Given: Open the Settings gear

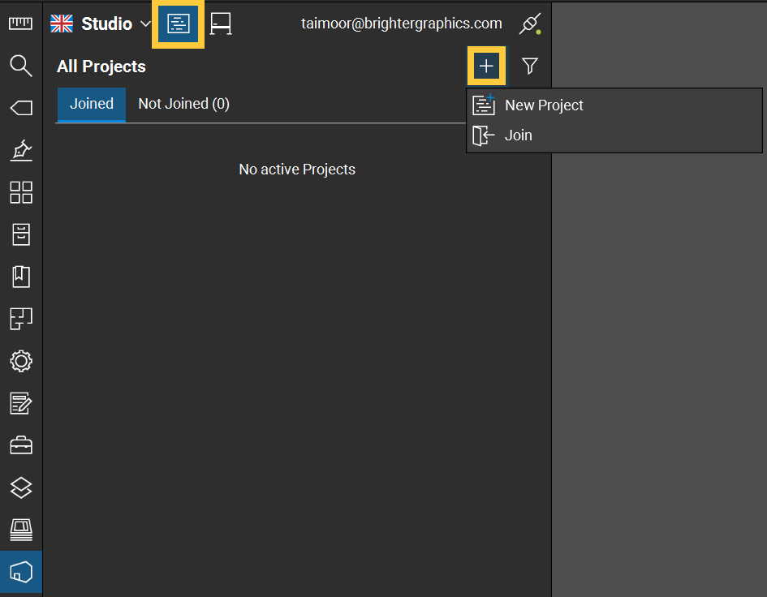Looking at the screenshot, I should tap(20, 361).
